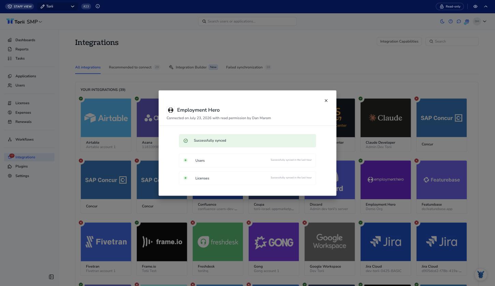Click the red error badge on Fivetran card
The height and width of the screenshot is (286, 495).
[x=81, y=223]
